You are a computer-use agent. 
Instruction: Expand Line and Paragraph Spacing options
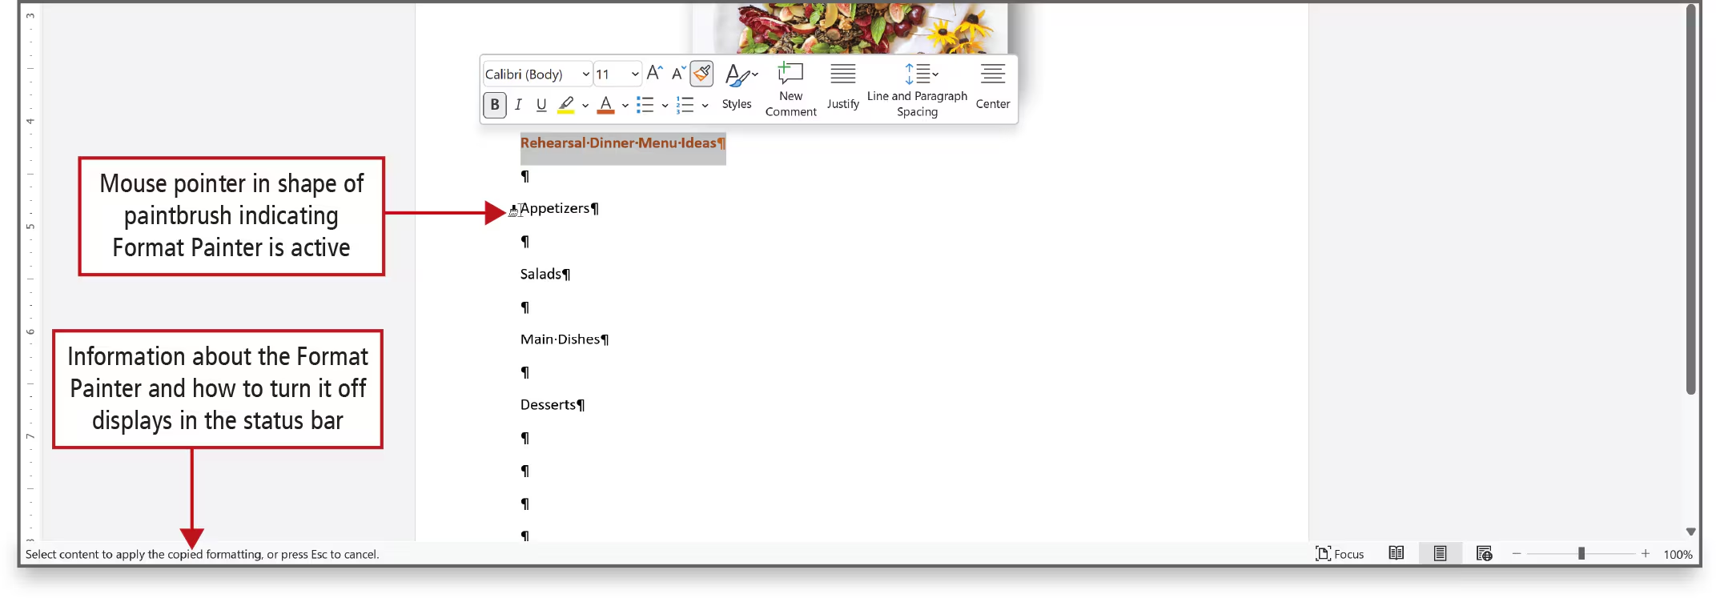click(917, 89)
